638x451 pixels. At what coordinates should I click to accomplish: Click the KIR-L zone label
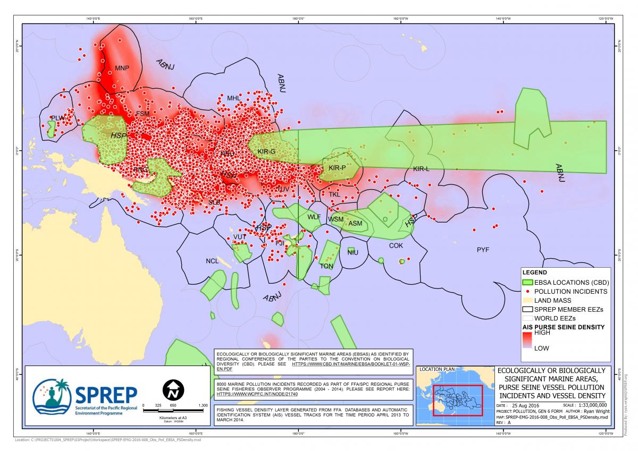(x=421, y=169)
